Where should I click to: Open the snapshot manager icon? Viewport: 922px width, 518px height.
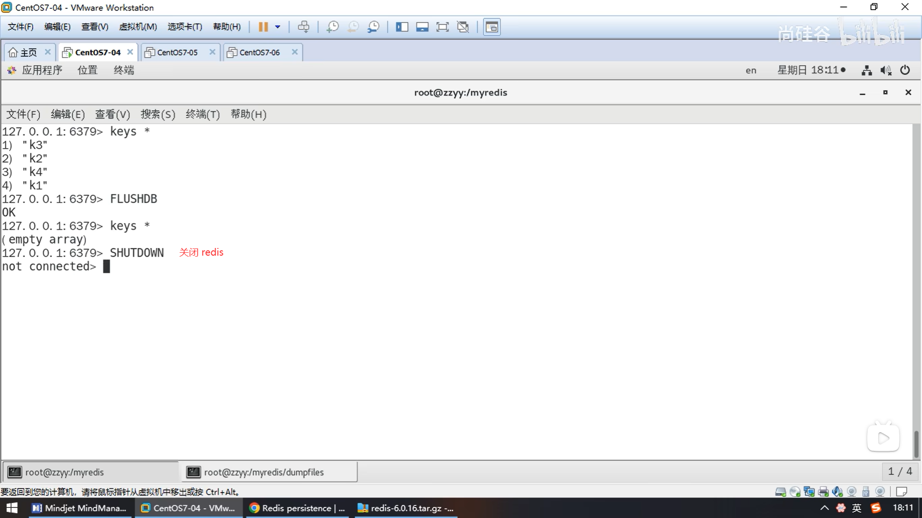click(374, 27)
